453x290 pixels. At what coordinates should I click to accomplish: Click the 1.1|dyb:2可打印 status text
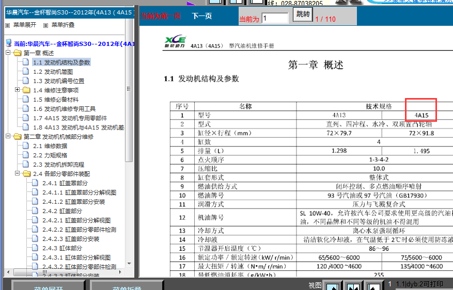coord(419,284)
